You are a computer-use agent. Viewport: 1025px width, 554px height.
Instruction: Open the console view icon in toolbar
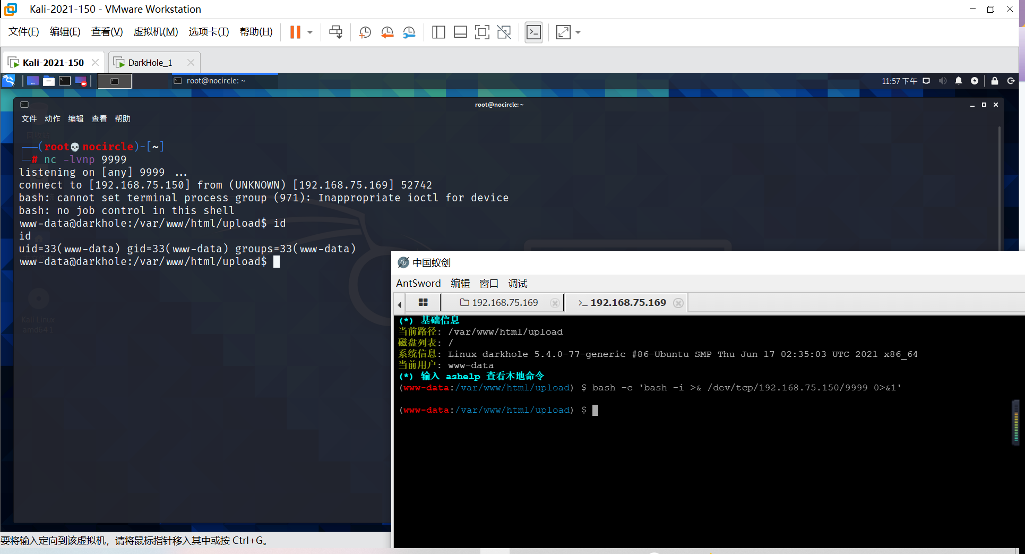(533, 32)
